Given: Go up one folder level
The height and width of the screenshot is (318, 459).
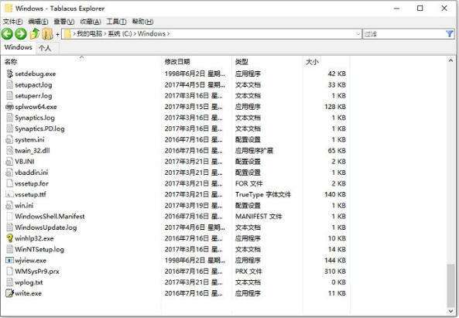Looking at the screenshot, I should pyautogui.click(x=35, y=34).
